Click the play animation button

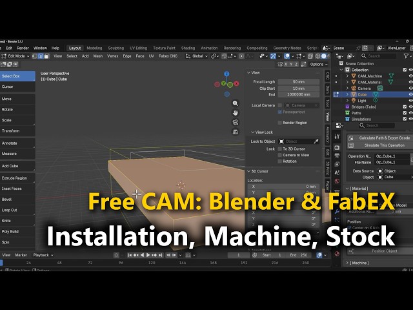coord(148,255)
